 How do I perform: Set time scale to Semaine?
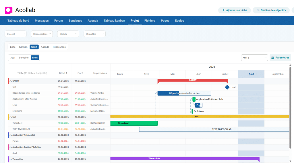click(x=24, y=58)
